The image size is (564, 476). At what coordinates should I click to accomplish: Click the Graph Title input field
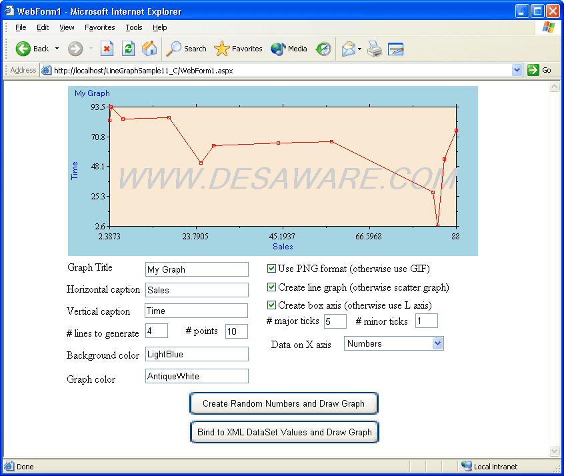click(x=197, y=269)
